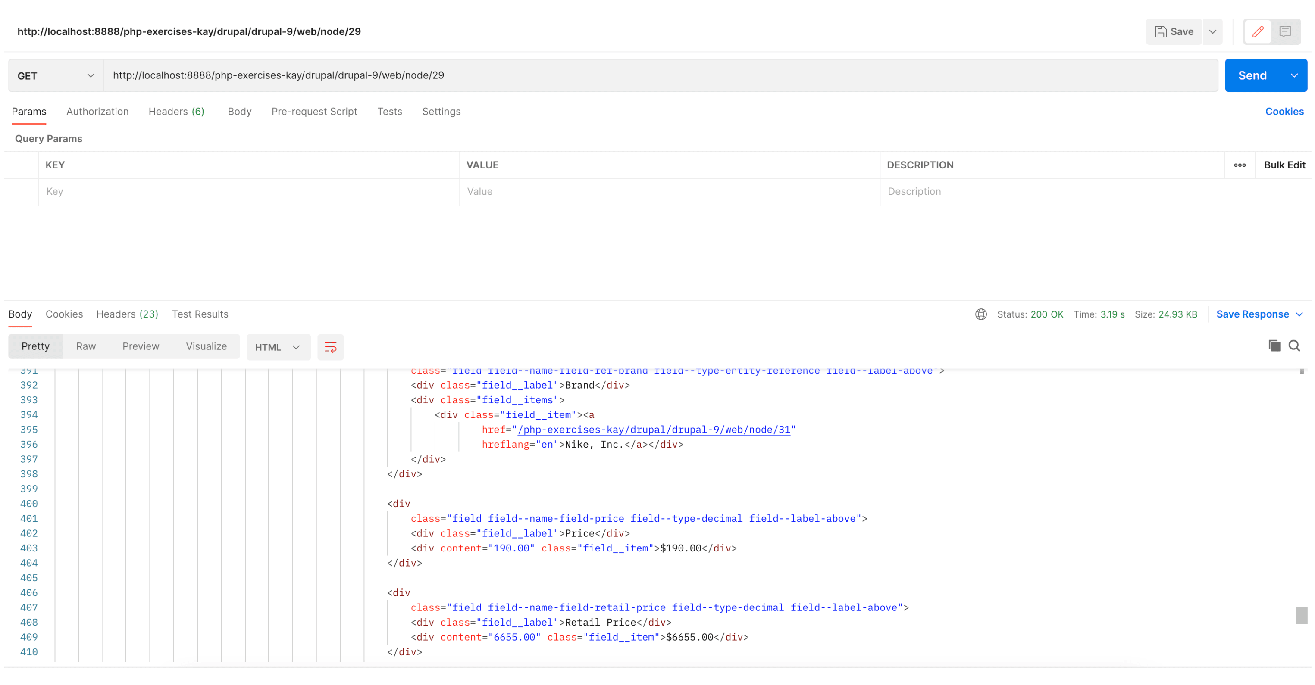Open the Test Results tab
Screen dimensions: 1315x685
[x=200, y=314]
